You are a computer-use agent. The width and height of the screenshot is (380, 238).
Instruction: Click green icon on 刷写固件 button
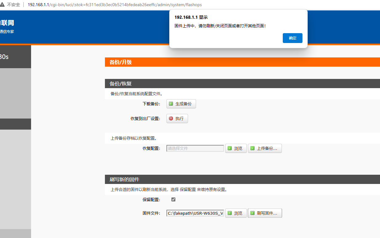(253, 213)
